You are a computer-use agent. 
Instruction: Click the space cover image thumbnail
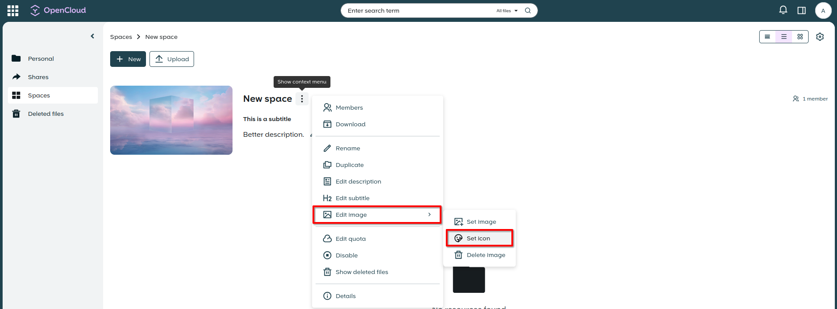[171, 120]
